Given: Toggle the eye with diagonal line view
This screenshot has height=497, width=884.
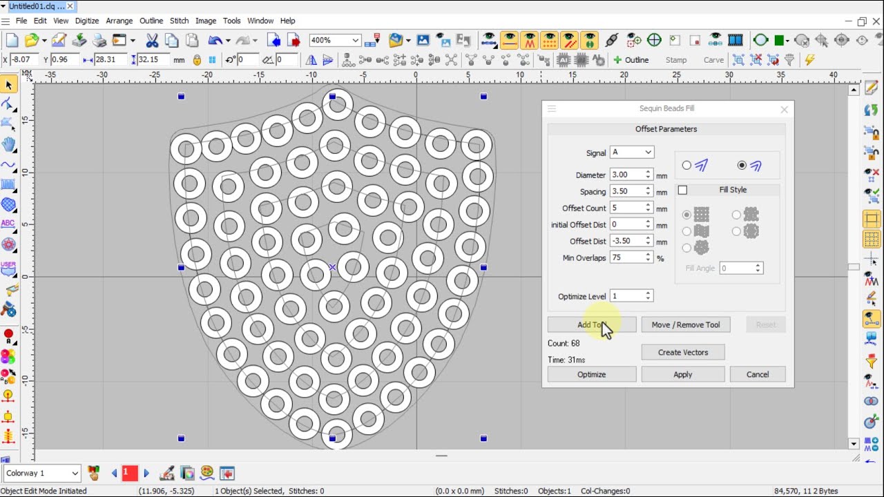Looking at the screenshot, I should 569,40.
